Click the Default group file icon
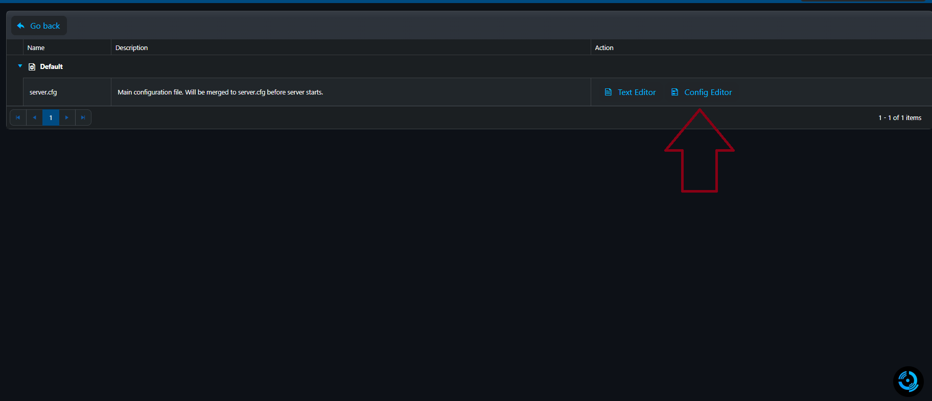Viewport: 932px width, 401px height. tap(32, 67)
